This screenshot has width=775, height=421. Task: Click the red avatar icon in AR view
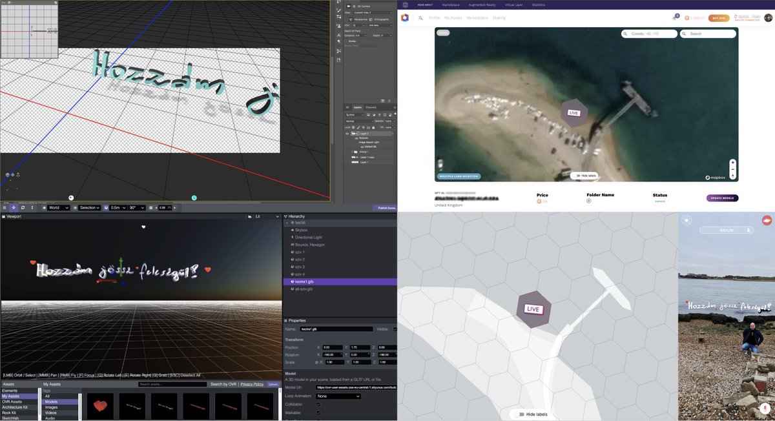click(767, 220)
